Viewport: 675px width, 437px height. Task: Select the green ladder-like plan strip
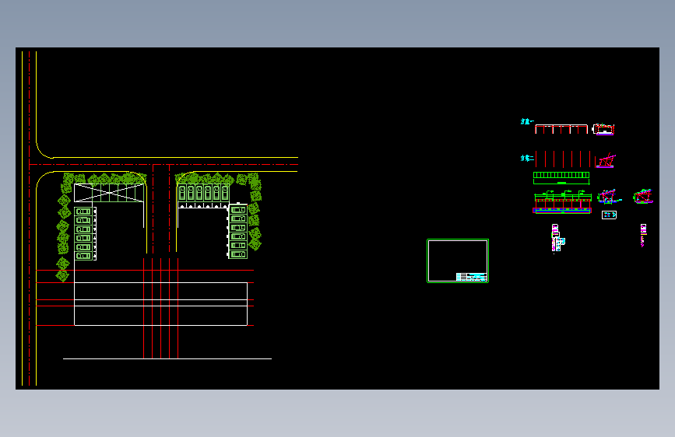pyautogui.click(x=561, y=175)
